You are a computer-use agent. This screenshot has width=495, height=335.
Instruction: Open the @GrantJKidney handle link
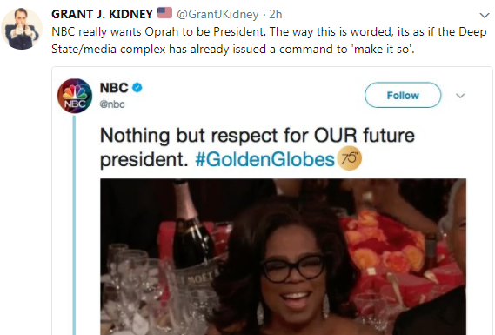tap(217, 14)
